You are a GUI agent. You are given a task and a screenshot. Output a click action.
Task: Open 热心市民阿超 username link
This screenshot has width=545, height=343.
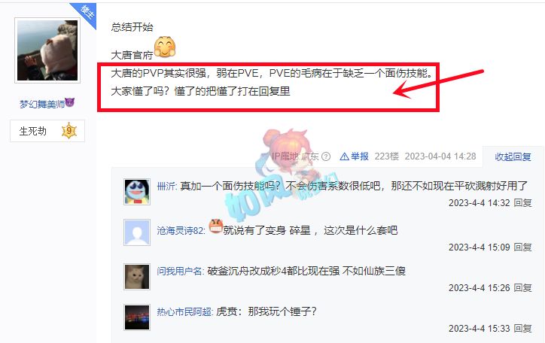(184, 311)
